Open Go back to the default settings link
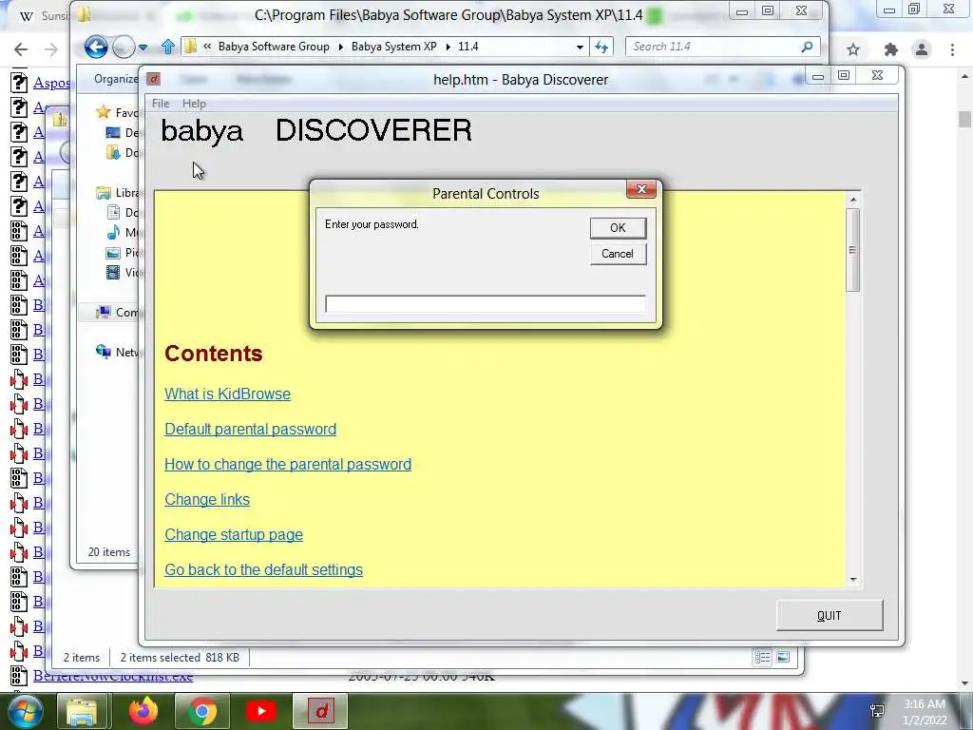973x730 pixels. pyautogui.click(x=264, y=570)
